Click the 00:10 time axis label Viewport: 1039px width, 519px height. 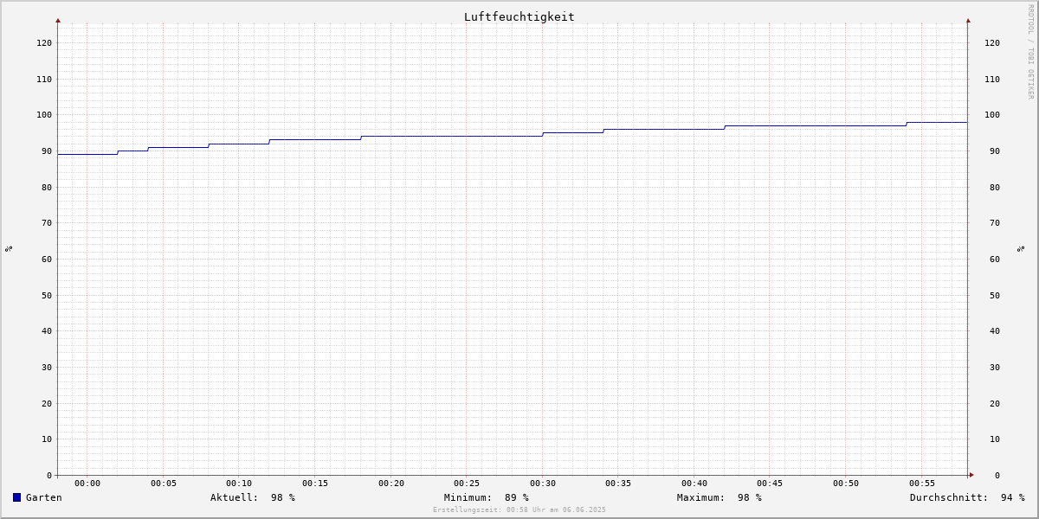239,484
